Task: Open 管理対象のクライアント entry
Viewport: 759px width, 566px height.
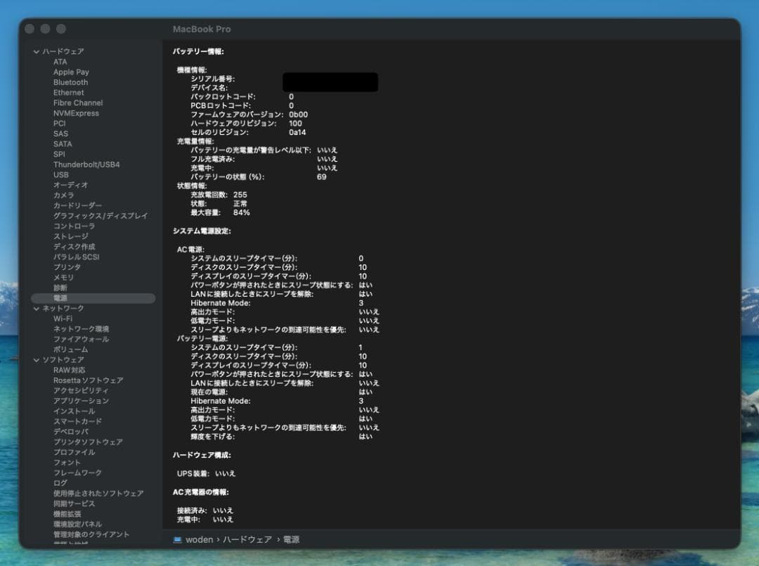Action: pos(91,534)
